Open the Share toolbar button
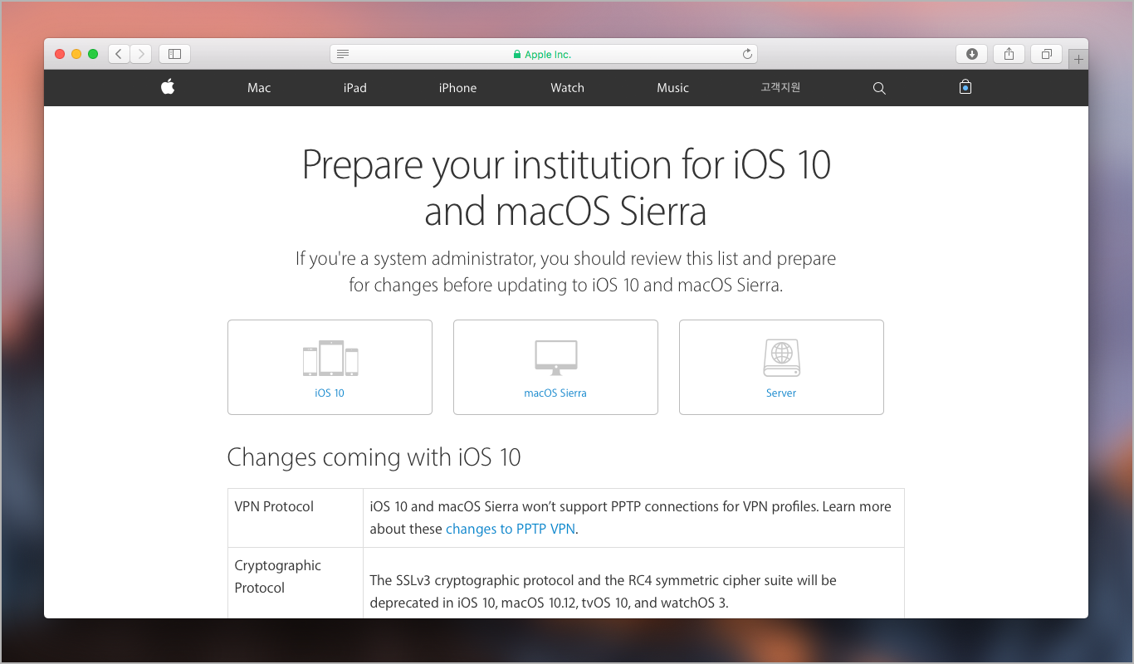1134x664 pixels. click(x=1009, y=54)
